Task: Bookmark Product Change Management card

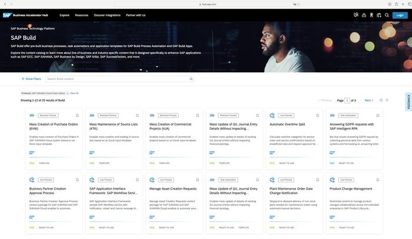Action: 378,180
